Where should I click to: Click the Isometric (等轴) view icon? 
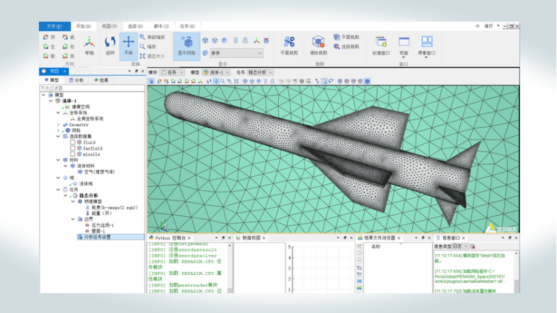(89, 44)
